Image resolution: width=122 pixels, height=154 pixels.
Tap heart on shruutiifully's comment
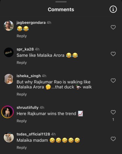(113, 112)
